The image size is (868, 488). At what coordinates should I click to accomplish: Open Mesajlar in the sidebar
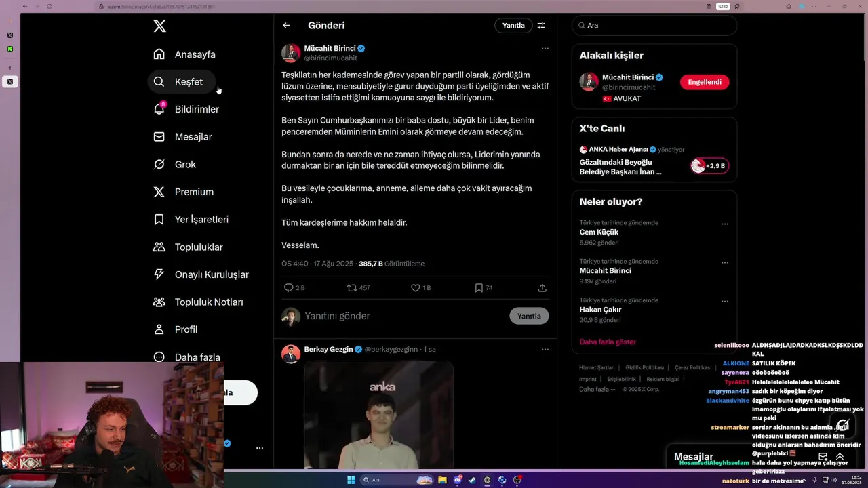pyautogui.click(x=183, y=137)
